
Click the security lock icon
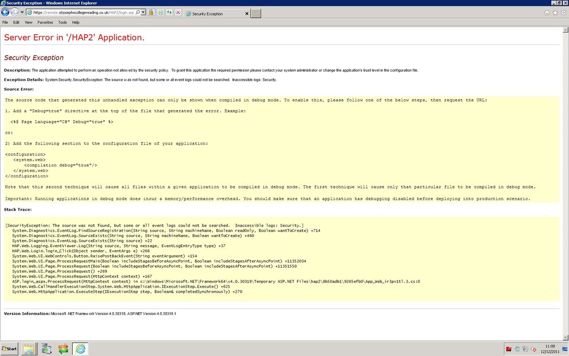(x=151, y=13)
